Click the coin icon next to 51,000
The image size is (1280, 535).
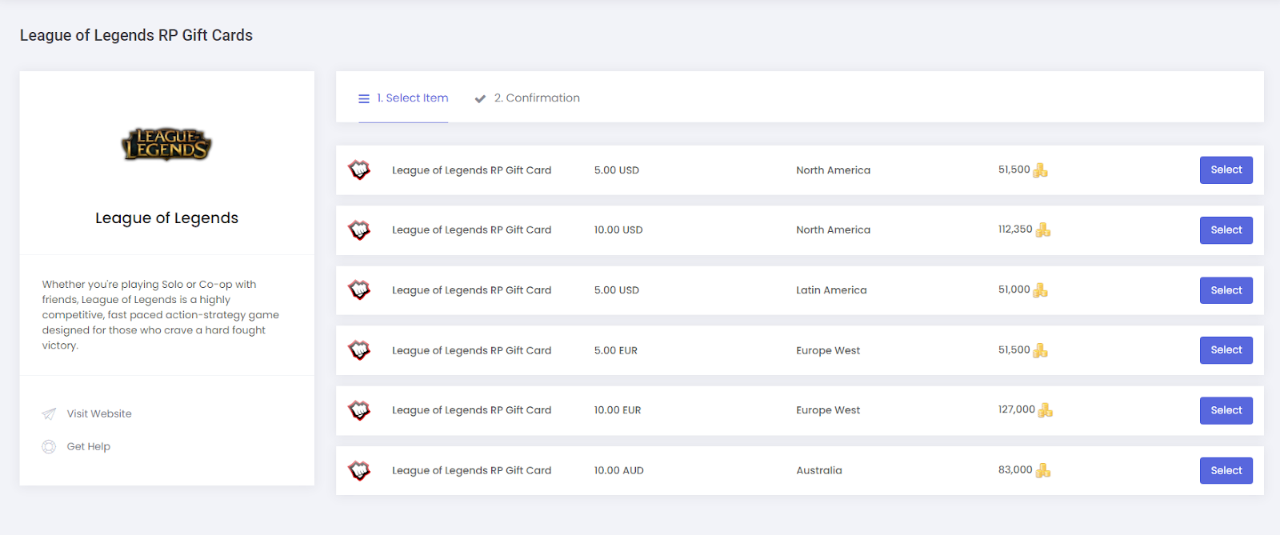(x=1040, y=289)
